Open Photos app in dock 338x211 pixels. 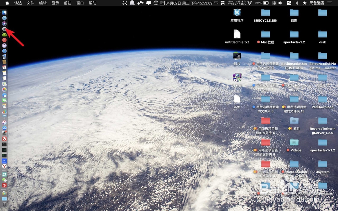point(4,89)
